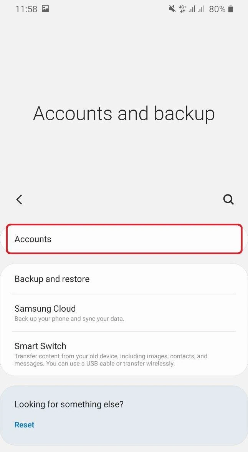Open Backup and restore settings
The width and height of the screenshot is (248, 452).
pos(124,279)
